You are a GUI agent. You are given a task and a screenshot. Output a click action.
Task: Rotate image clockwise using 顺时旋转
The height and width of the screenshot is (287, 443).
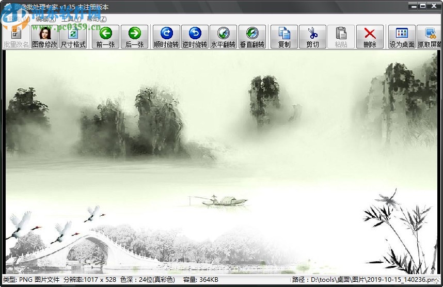click(166, 37)
